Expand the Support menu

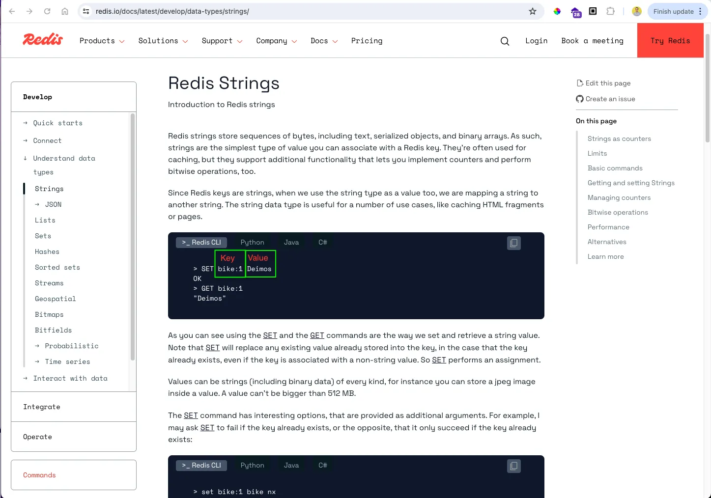[222, 41]
